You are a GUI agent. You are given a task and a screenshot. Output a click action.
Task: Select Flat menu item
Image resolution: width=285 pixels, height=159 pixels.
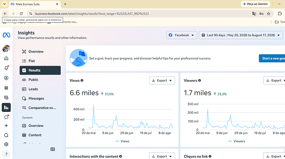(40, 61)
